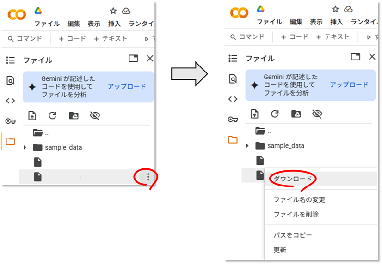Click Google Drive icon in left screenshot

[38, 11]
